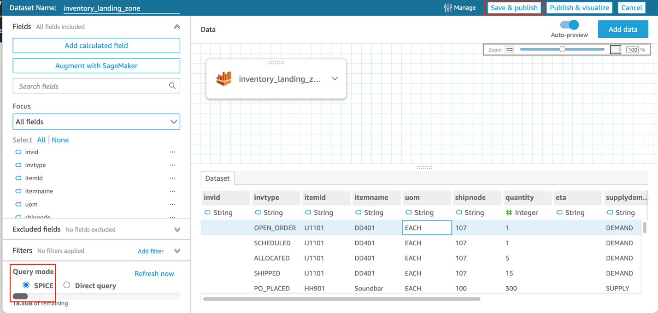Image resolution: width=658 pixels, height=313 pixels.
Task: Click the OPEN_ORDER cell
Action: click(276, 228)
